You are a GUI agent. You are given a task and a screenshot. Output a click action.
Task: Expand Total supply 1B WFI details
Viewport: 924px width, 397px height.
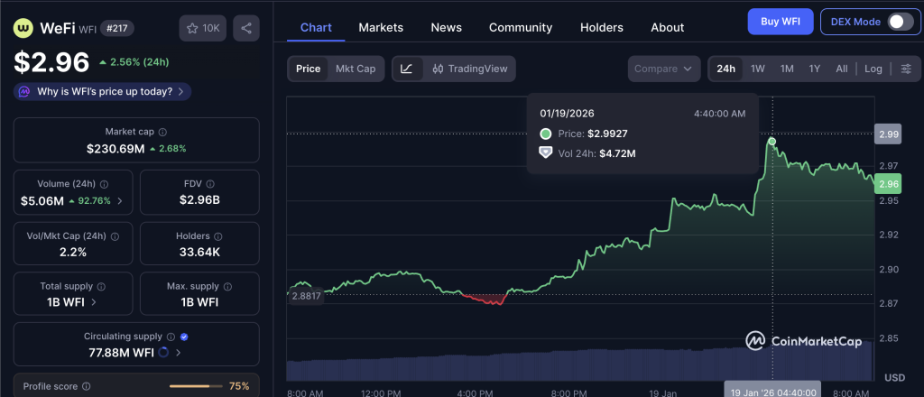coord(94,302)
